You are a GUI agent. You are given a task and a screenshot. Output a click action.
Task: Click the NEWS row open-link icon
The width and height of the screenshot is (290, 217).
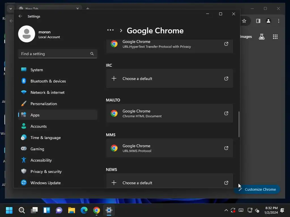point(226,183)
